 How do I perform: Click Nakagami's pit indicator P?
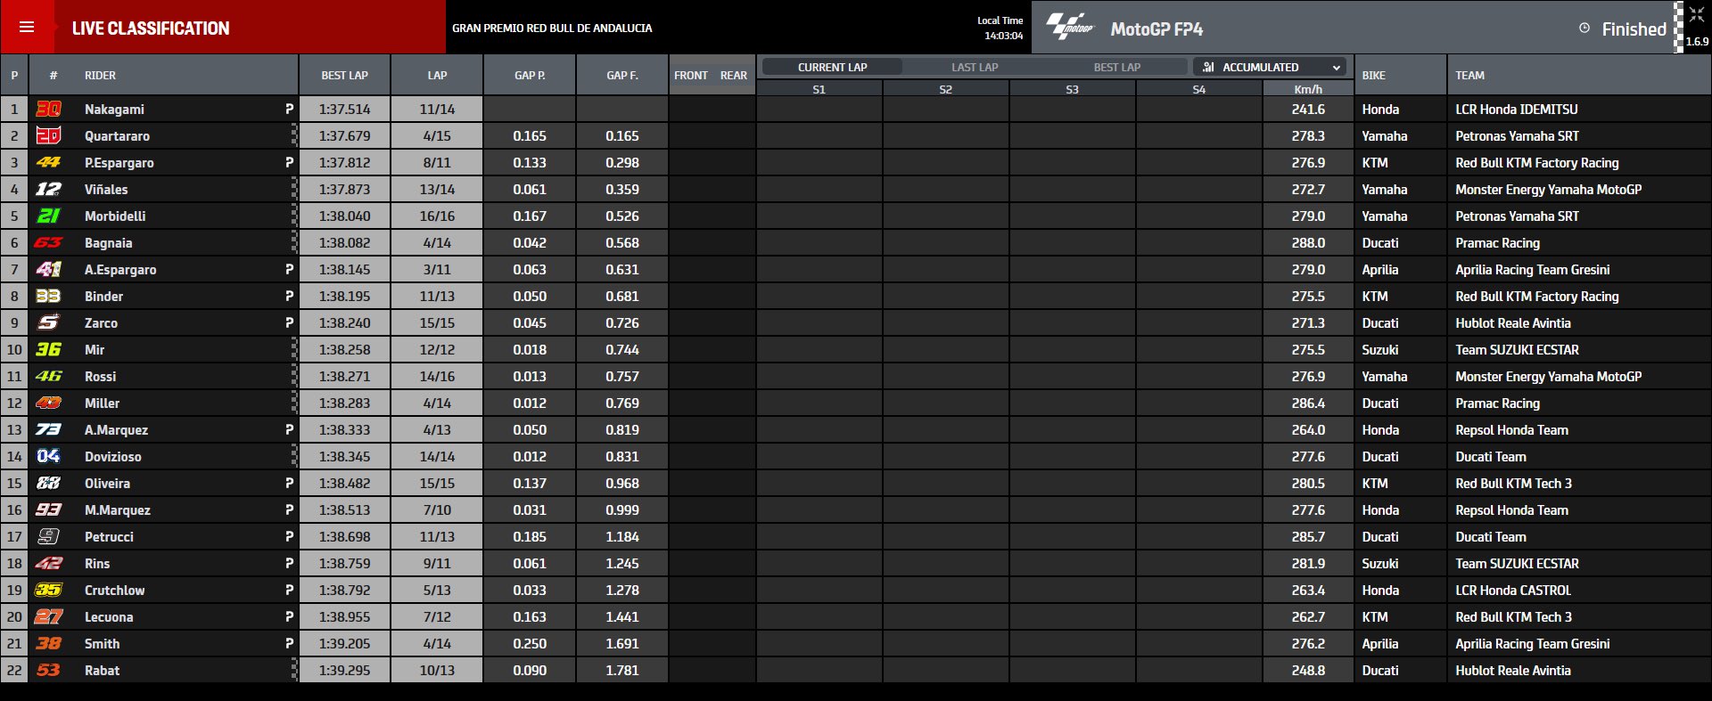289,109
